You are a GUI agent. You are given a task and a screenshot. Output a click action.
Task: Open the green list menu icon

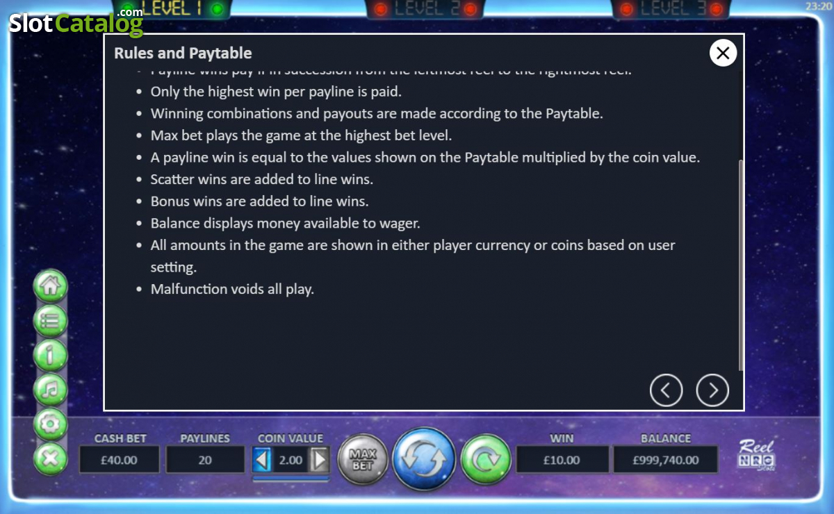tap(51, 321)
